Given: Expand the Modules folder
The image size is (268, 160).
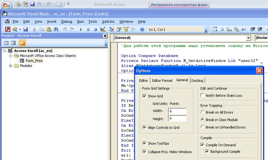Looking at the screenshot, I should (x=10, y=66).
